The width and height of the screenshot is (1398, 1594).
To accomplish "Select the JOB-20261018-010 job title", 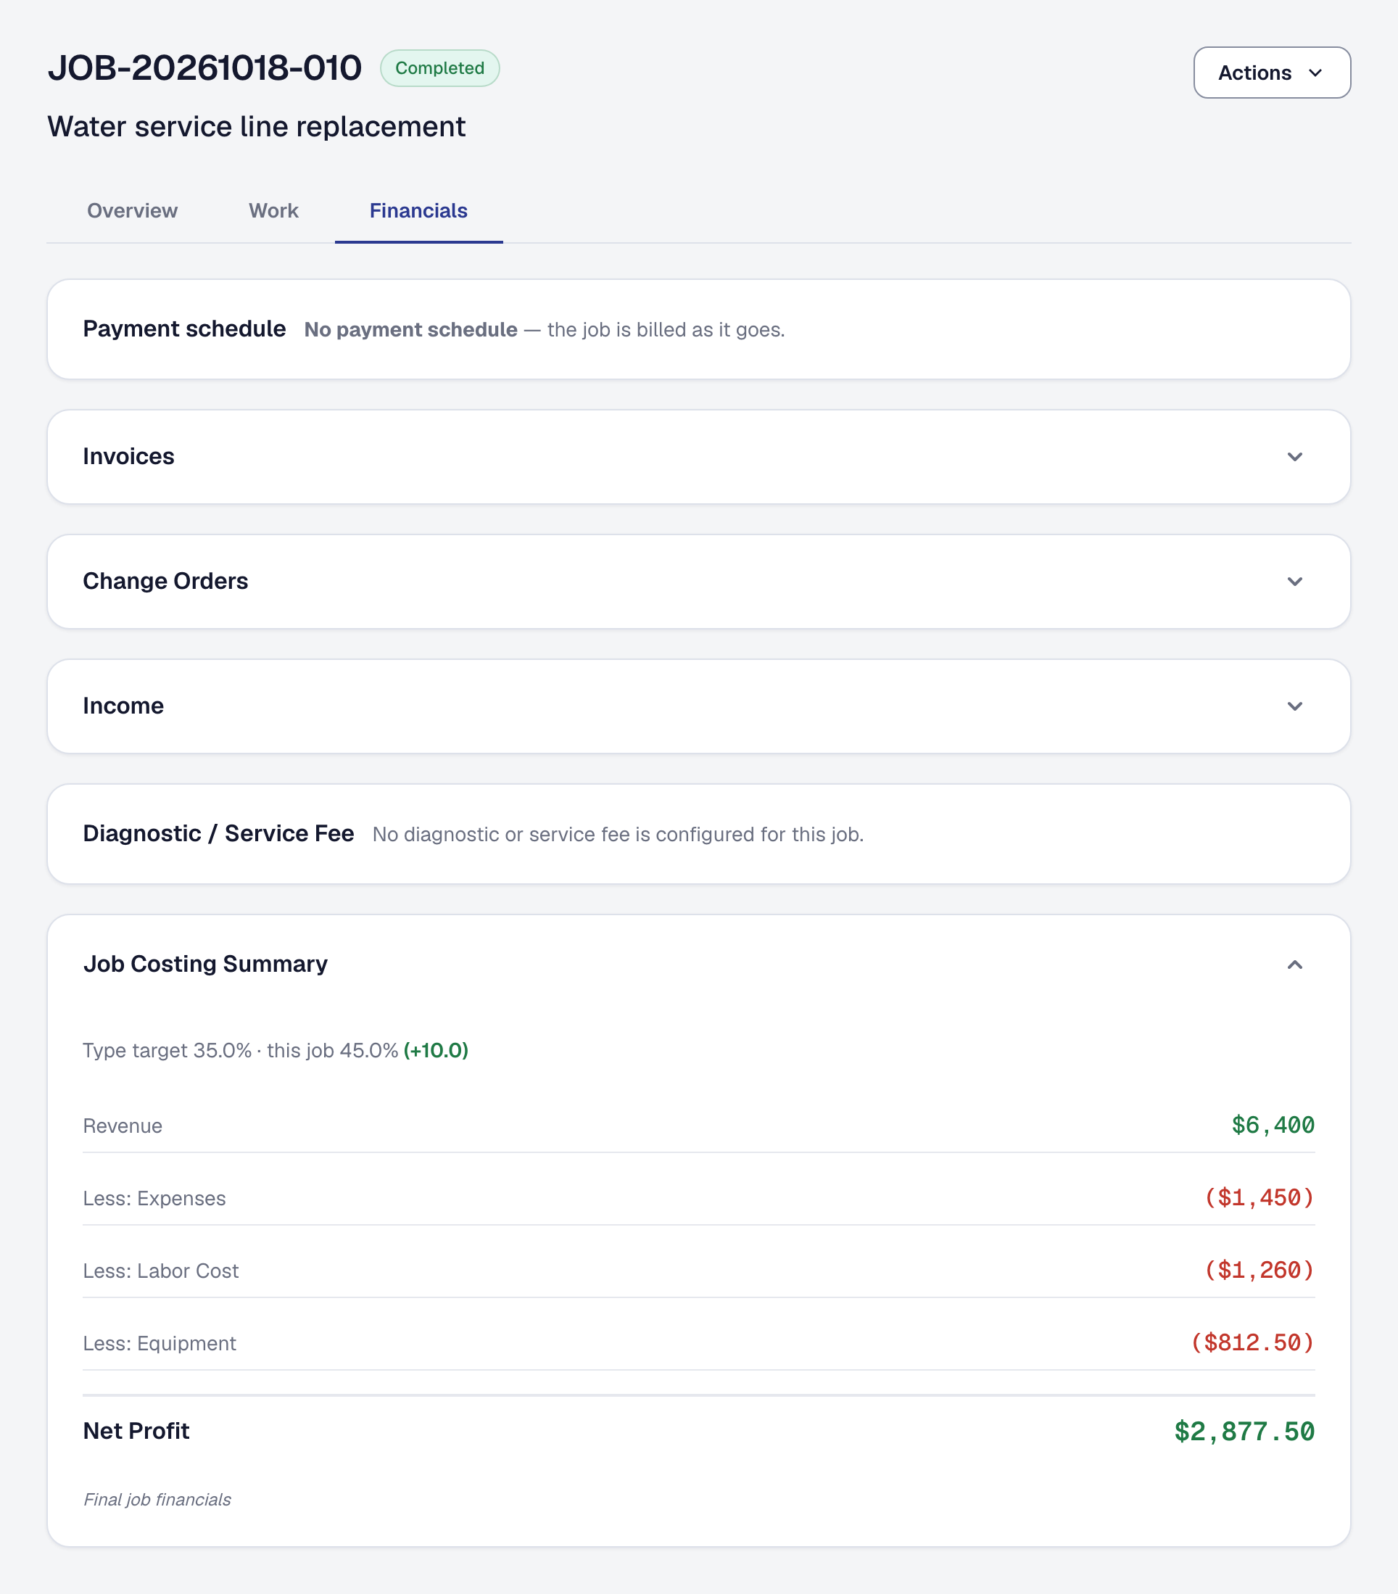I will coord(204,68).
